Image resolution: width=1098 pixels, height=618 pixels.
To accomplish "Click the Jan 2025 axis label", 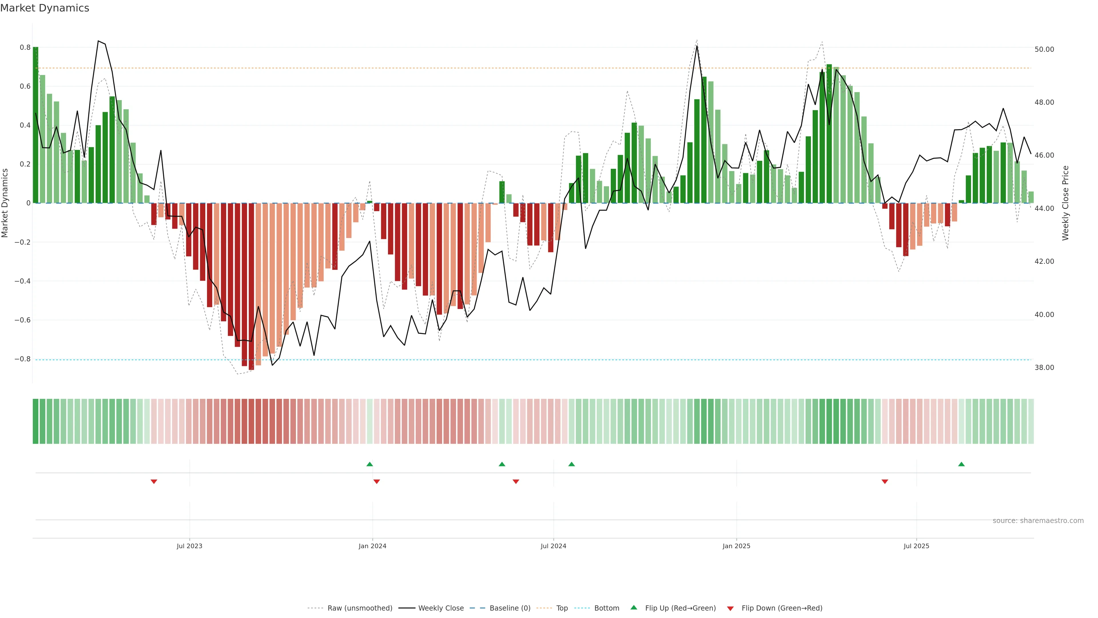I will (736, 546).
